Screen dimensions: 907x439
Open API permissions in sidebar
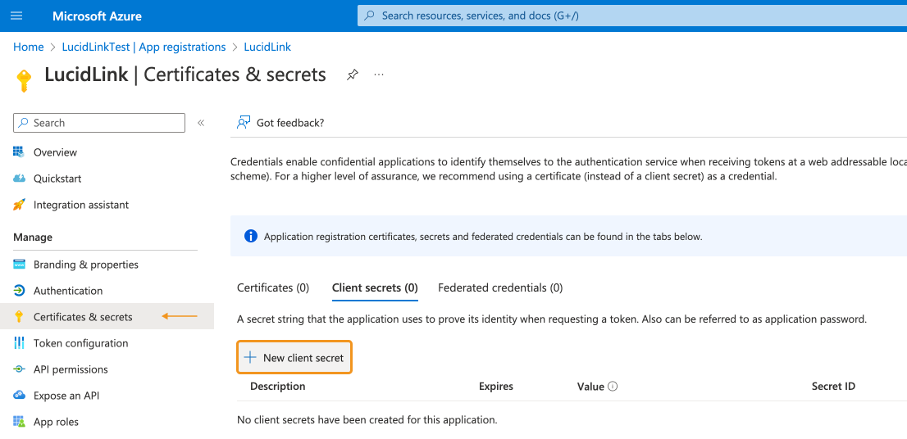[71, 369]
